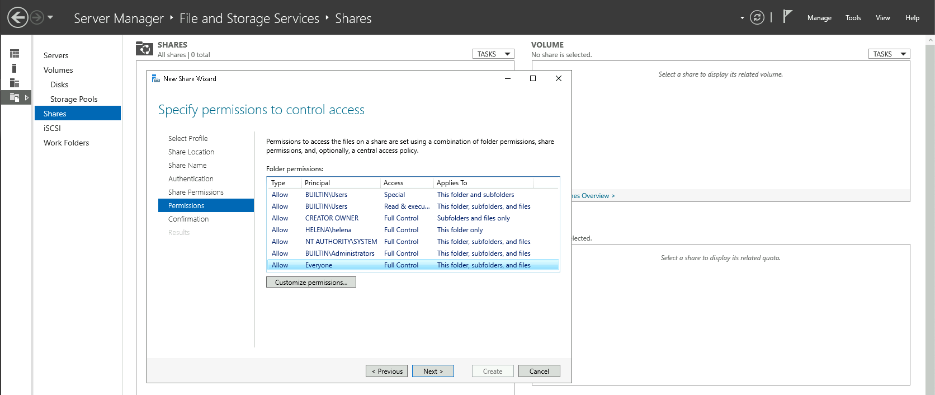Viewport: 935px width, 395px height.
Task: Click File and Storage Services sidebar icon
Action: pos(15,97)
